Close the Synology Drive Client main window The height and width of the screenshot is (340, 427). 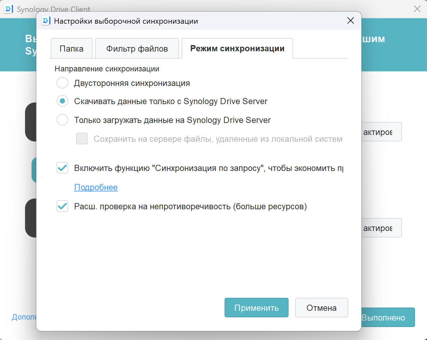pos(417,9)
